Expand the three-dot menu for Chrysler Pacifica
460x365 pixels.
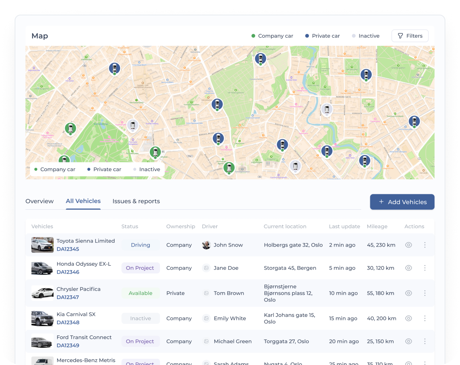pos(425,293)
